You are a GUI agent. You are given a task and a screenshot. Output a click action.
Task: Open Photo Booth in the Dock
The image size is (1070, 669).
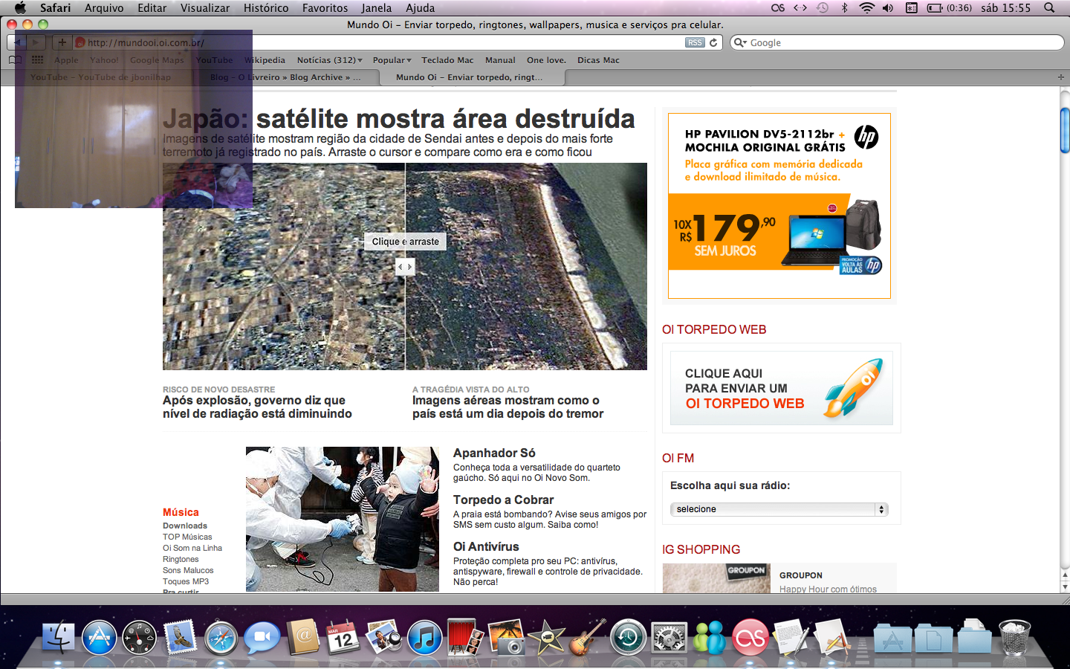coord(465,638)
